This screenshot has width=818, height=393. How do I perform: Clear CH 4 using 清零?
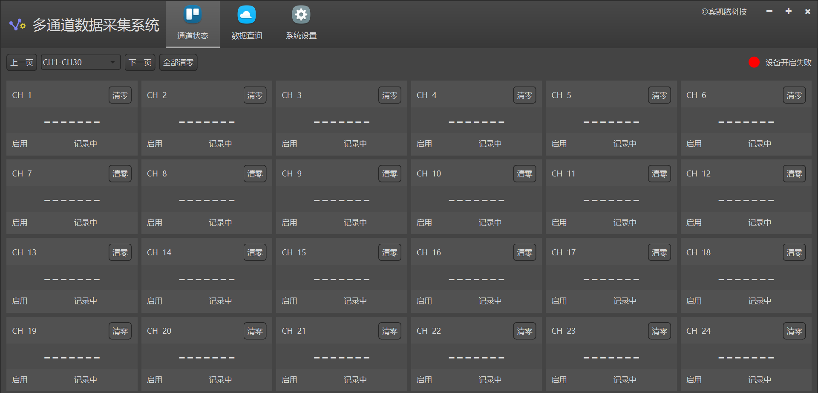coord(524,95)
